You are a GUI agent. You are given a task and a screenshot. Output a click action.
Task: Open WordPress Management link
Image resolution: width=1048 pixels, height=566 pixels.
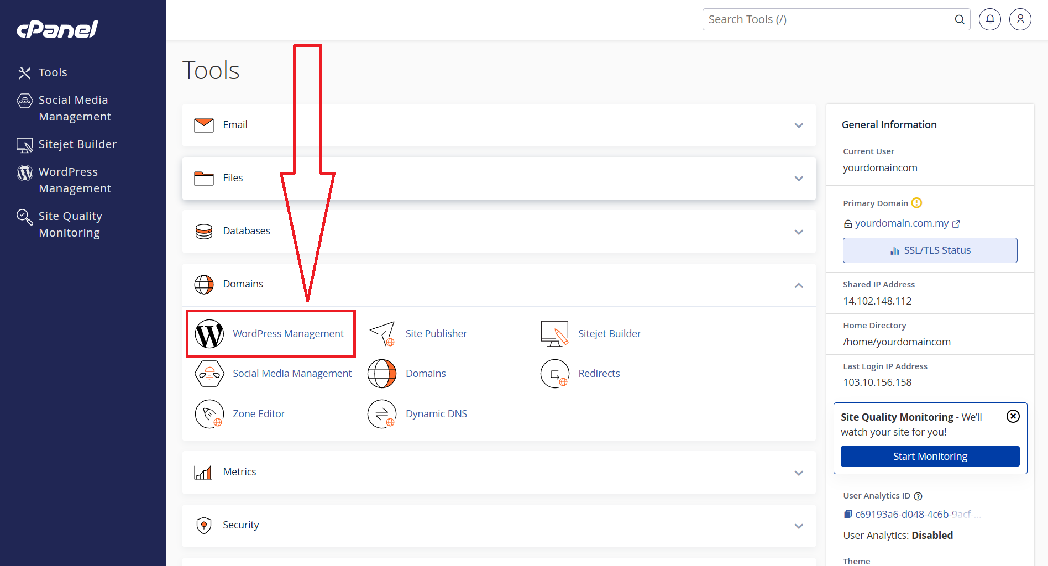tap(288, 334)
